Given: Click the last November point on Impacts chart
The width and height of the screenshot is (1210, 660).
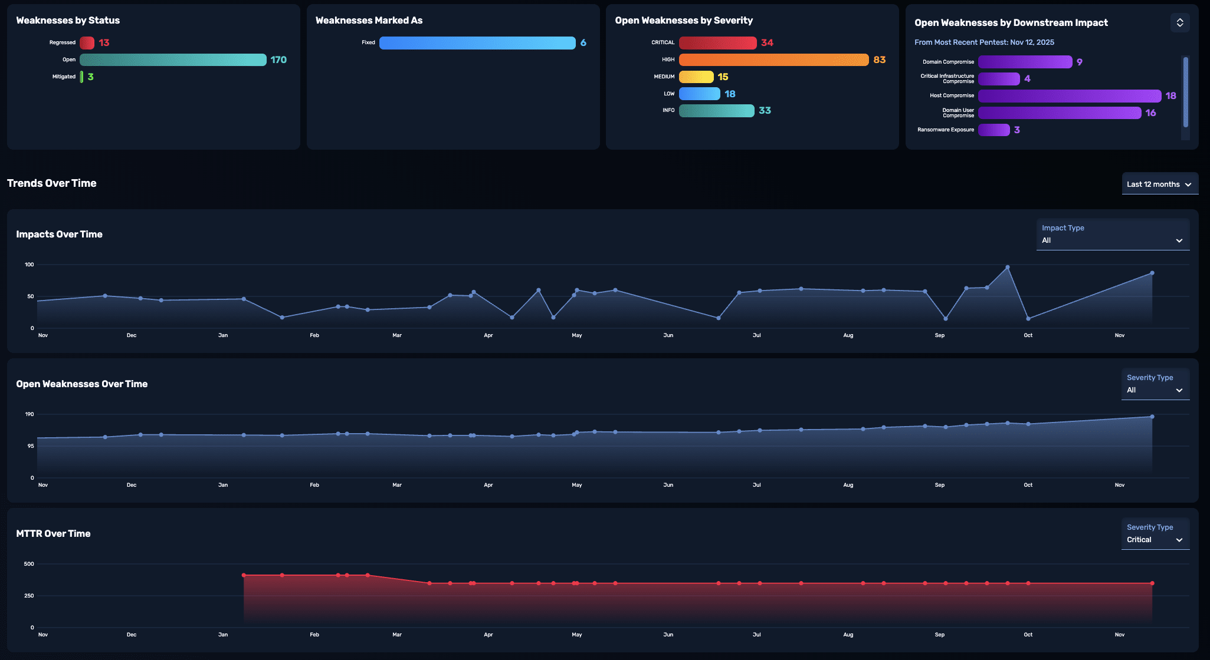Looking at the screenshot, I should pos(1152,273).
